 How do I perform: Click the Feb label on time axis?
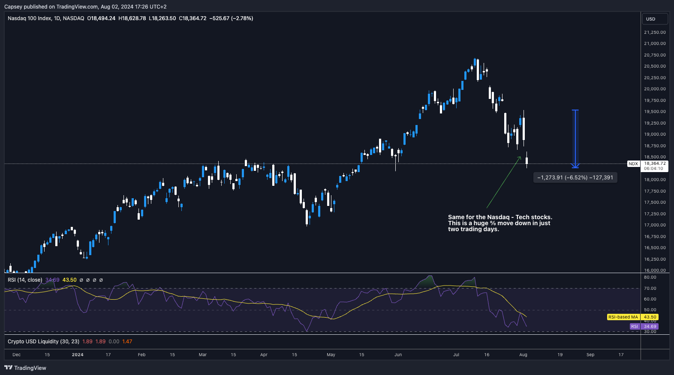[141, 355]
